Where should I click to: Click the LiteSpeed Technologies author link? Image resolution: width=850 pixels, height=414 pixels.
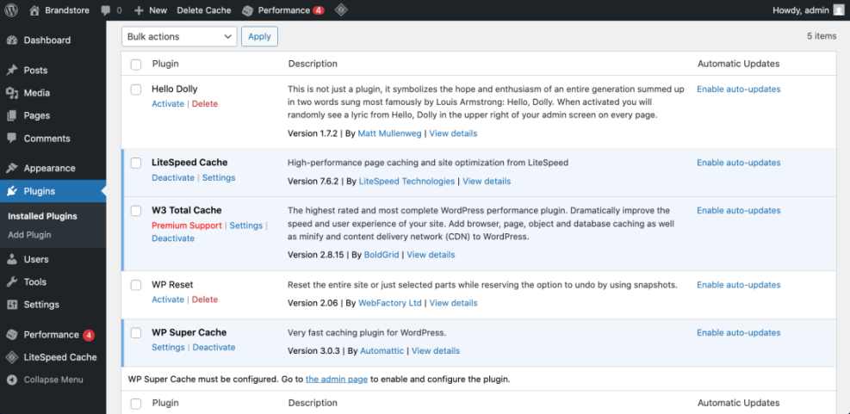[x=407, y=181]
